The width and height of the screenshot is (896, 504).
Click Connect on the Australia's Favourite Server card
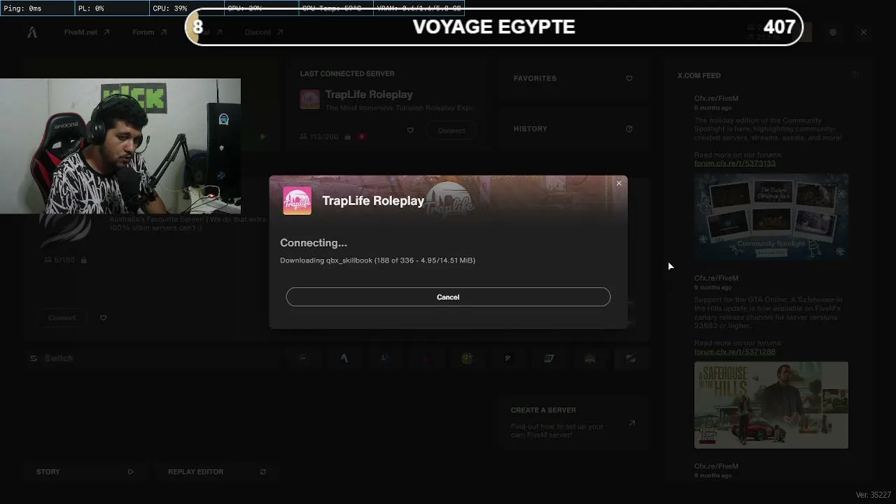point(62,318)
